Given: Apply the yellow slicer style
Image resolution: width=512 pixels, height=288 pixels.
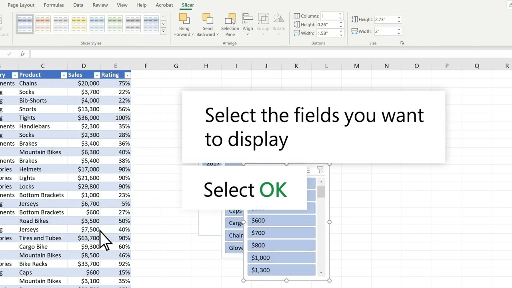Looking at the screenshot, I should [x=79, y=24].
